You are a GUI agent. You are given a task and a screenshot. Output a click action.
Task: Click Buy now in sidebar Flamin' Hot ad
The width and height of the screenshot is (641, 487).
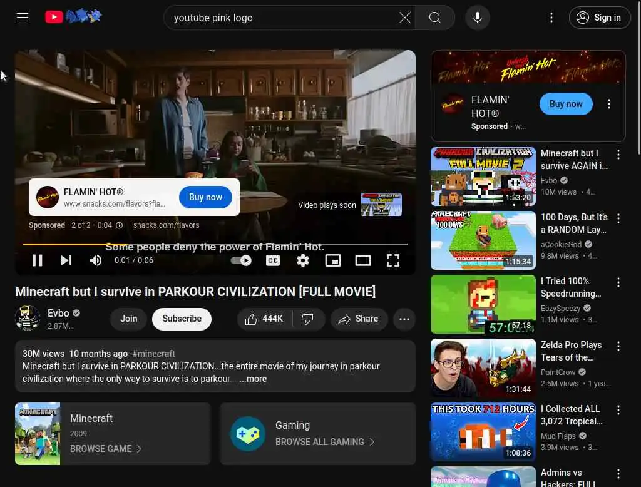[566, 104]
